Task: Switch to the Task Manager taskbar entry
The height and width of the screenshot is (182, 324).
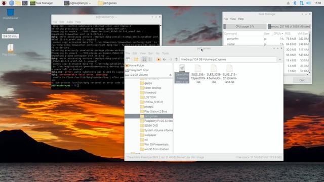Action: click(x=42, y=3)
